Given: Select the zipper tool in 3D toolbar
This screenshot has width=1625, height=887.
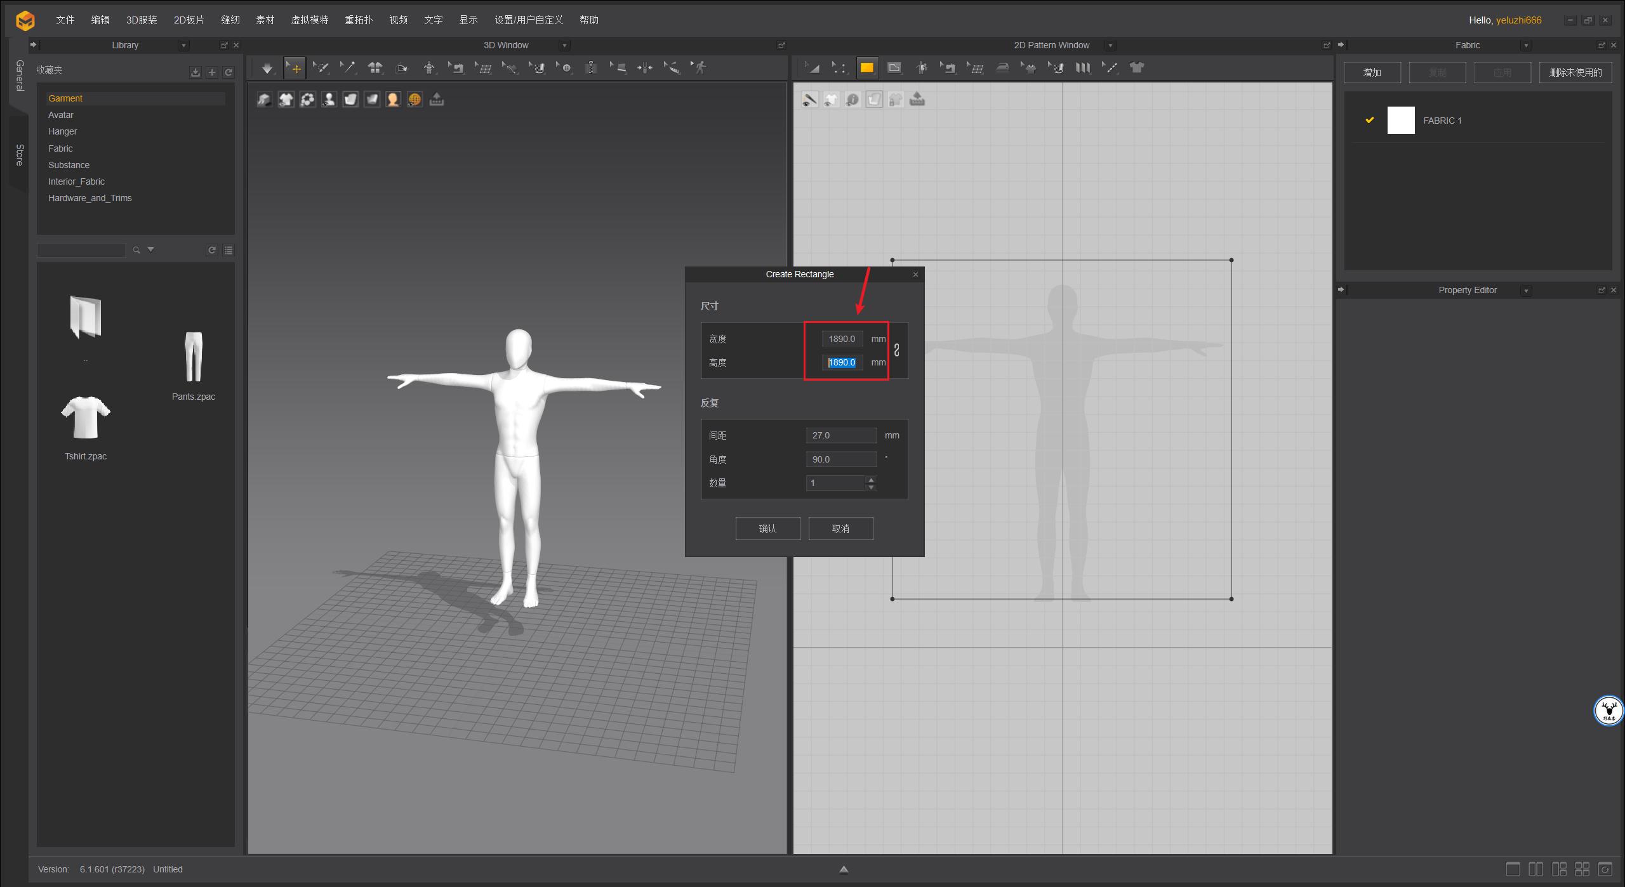Looking at the screenshot, I should point(590,68).
